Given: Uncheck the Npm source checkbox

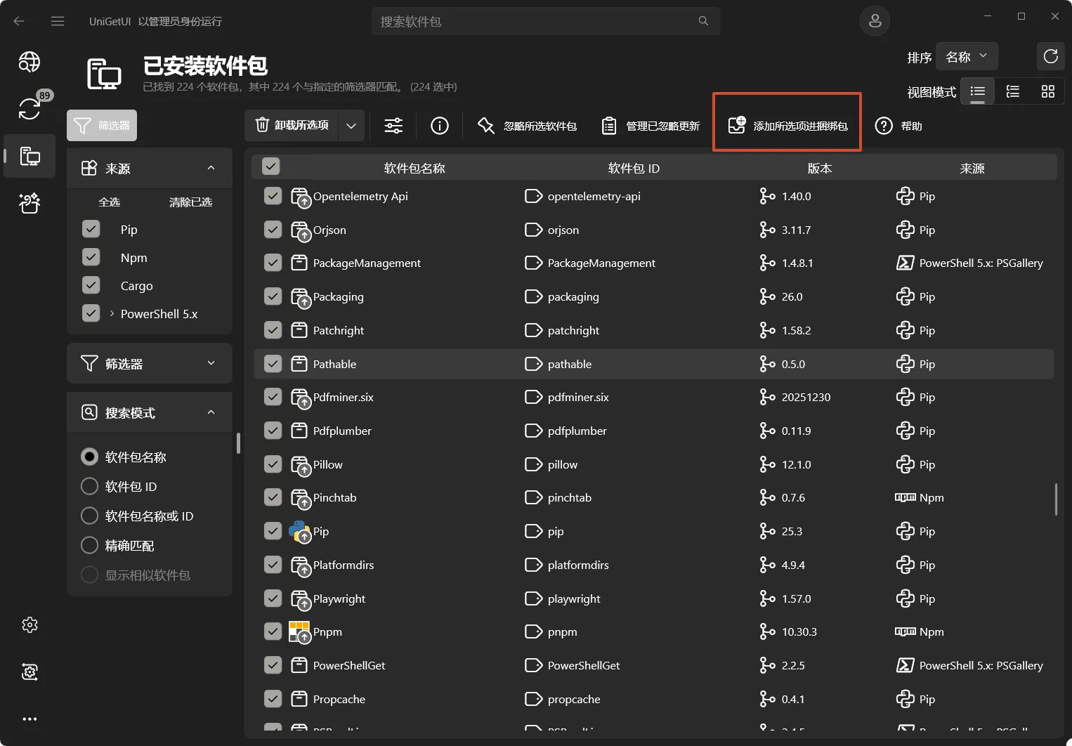Looking at the screenshot, I should 91,258.
